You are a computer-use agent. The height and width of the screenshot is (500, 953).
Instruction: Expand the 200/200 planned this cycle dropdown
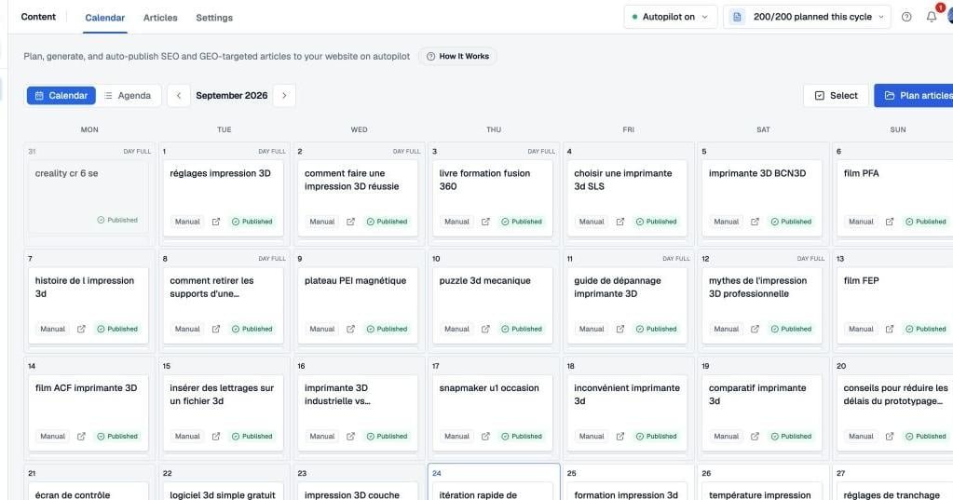[x=807, y=17]
